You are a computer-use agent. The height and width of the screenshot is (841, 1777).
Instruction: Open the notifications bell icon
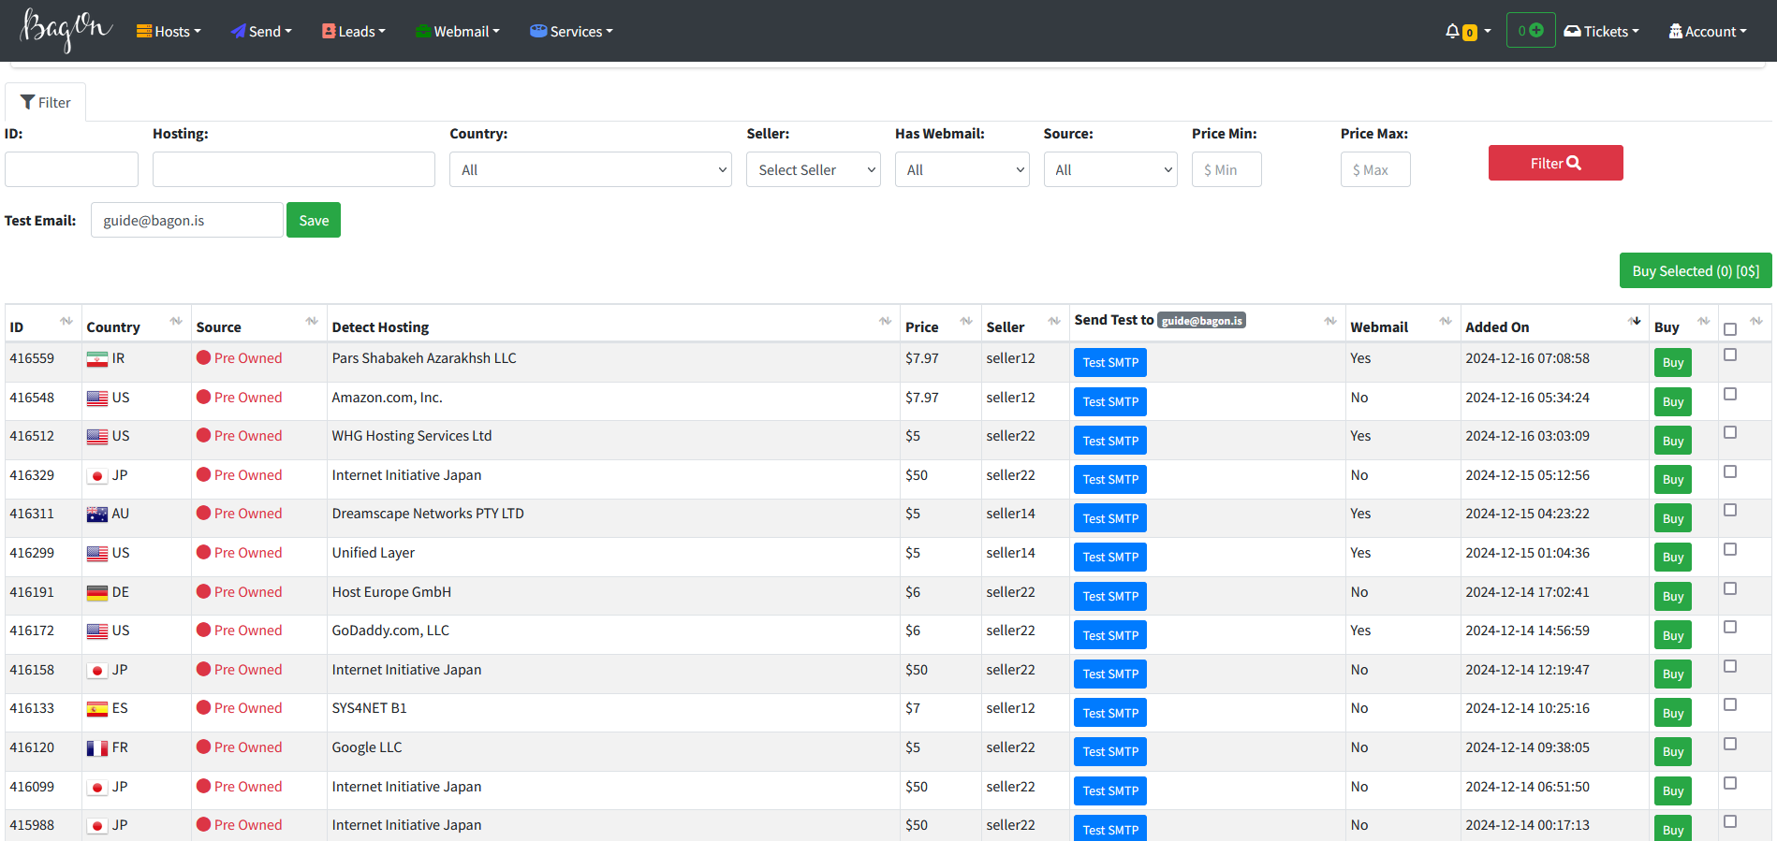[1452, 31]
